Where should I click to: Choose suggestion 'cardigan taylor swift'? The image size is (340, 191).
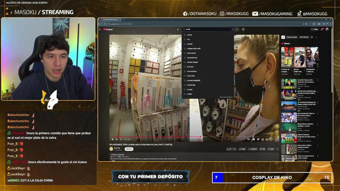tap(208, 49)
